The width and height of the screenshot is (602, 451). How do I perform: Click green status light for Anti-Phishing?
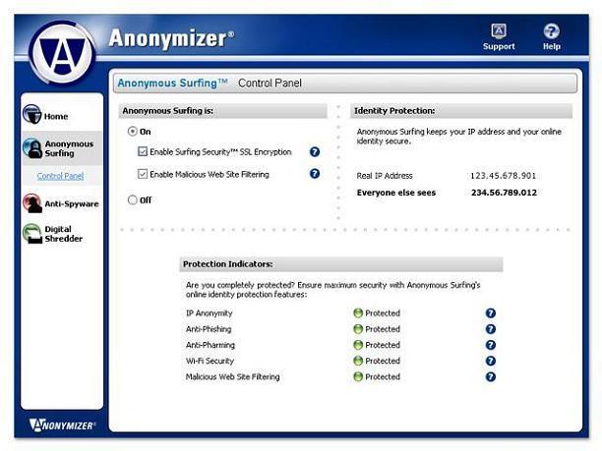[358, 329]
